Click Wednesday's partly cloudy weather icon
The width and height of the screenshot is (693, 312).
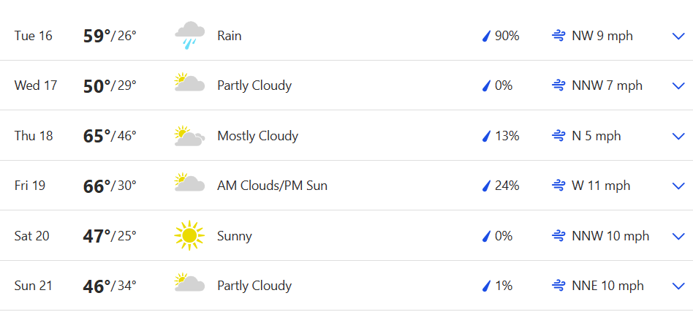[189, 85]
